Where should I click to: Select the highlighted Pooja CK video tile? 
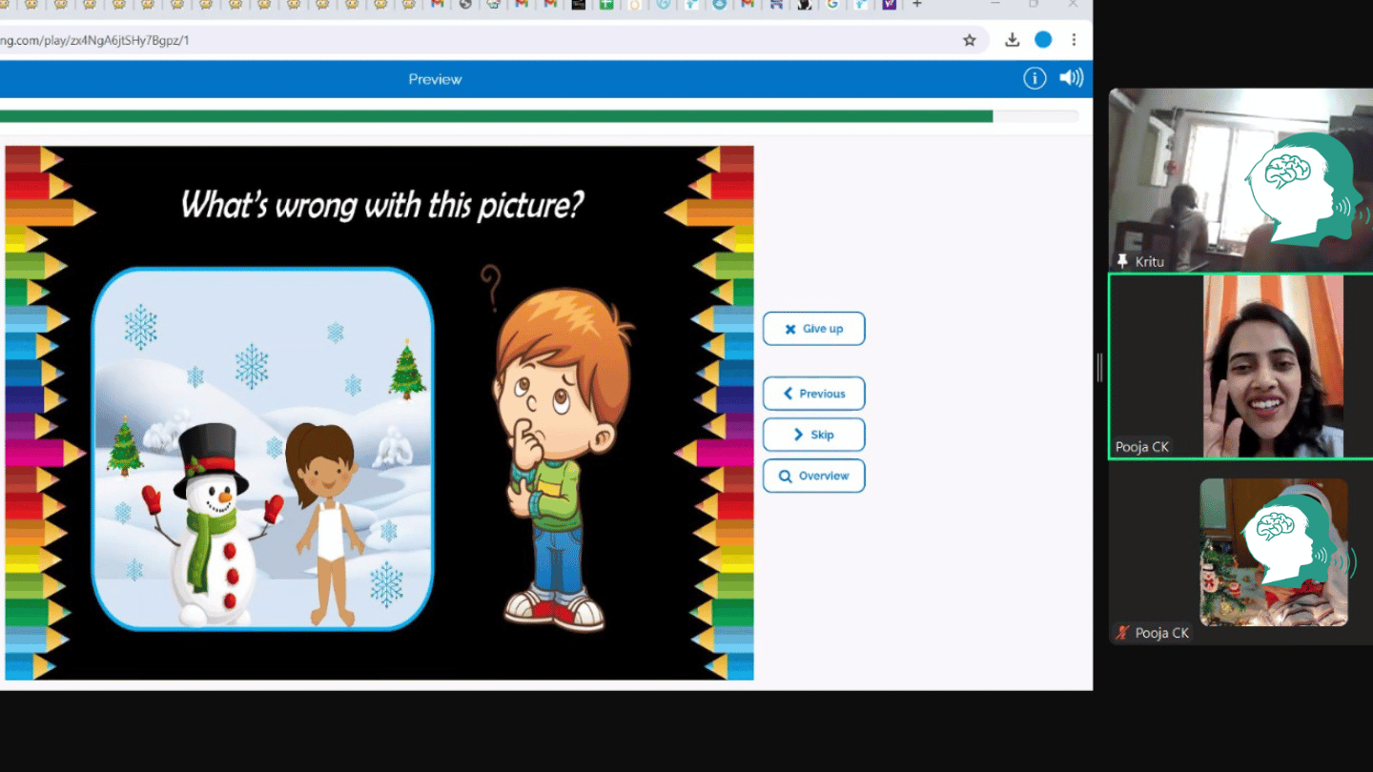pos(1240,366)
